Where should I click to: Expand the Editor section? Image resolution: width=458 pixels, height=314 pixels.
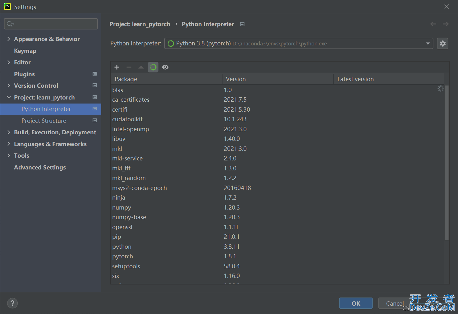9,62
